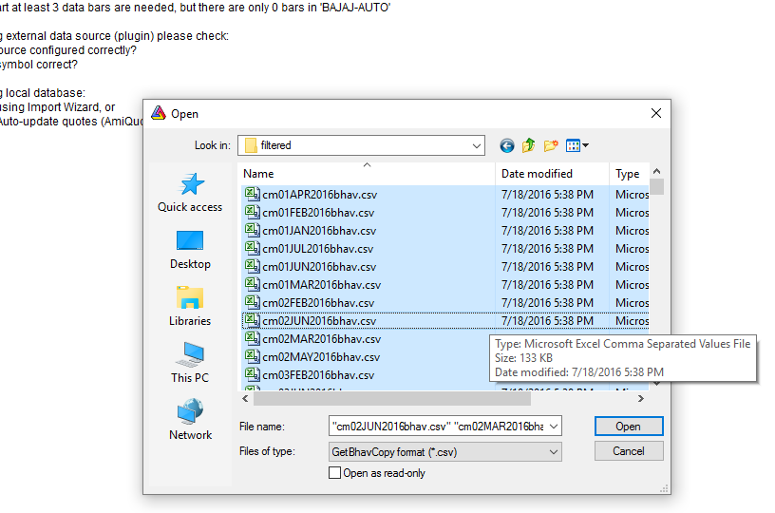Select file cm02MAR2016bhav.csv
The image size is (775, 513).
(322, 339)
